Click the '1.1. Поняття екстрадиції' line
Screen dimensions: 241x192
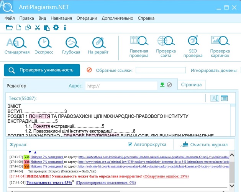coord(64,126)
